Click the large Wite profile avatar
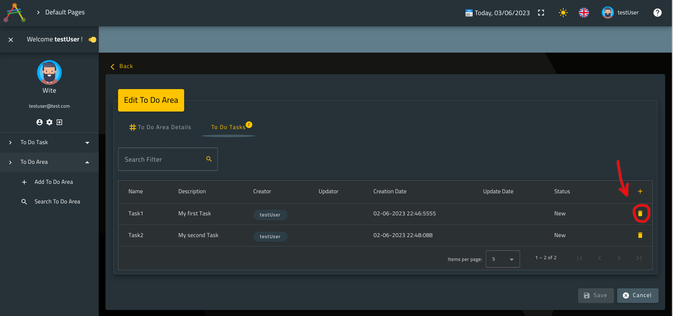 coord(49,73)
